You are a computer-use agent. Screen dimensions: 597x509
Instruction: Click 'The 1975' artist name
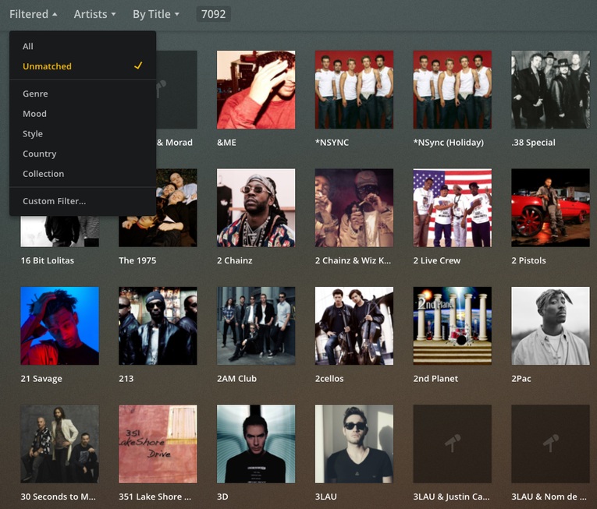(137, 260)
